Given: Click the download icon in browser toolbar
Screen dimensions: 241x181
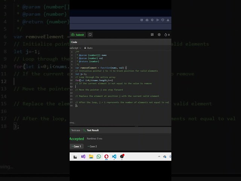Looking at the screenshot, I should pos(168,20).
